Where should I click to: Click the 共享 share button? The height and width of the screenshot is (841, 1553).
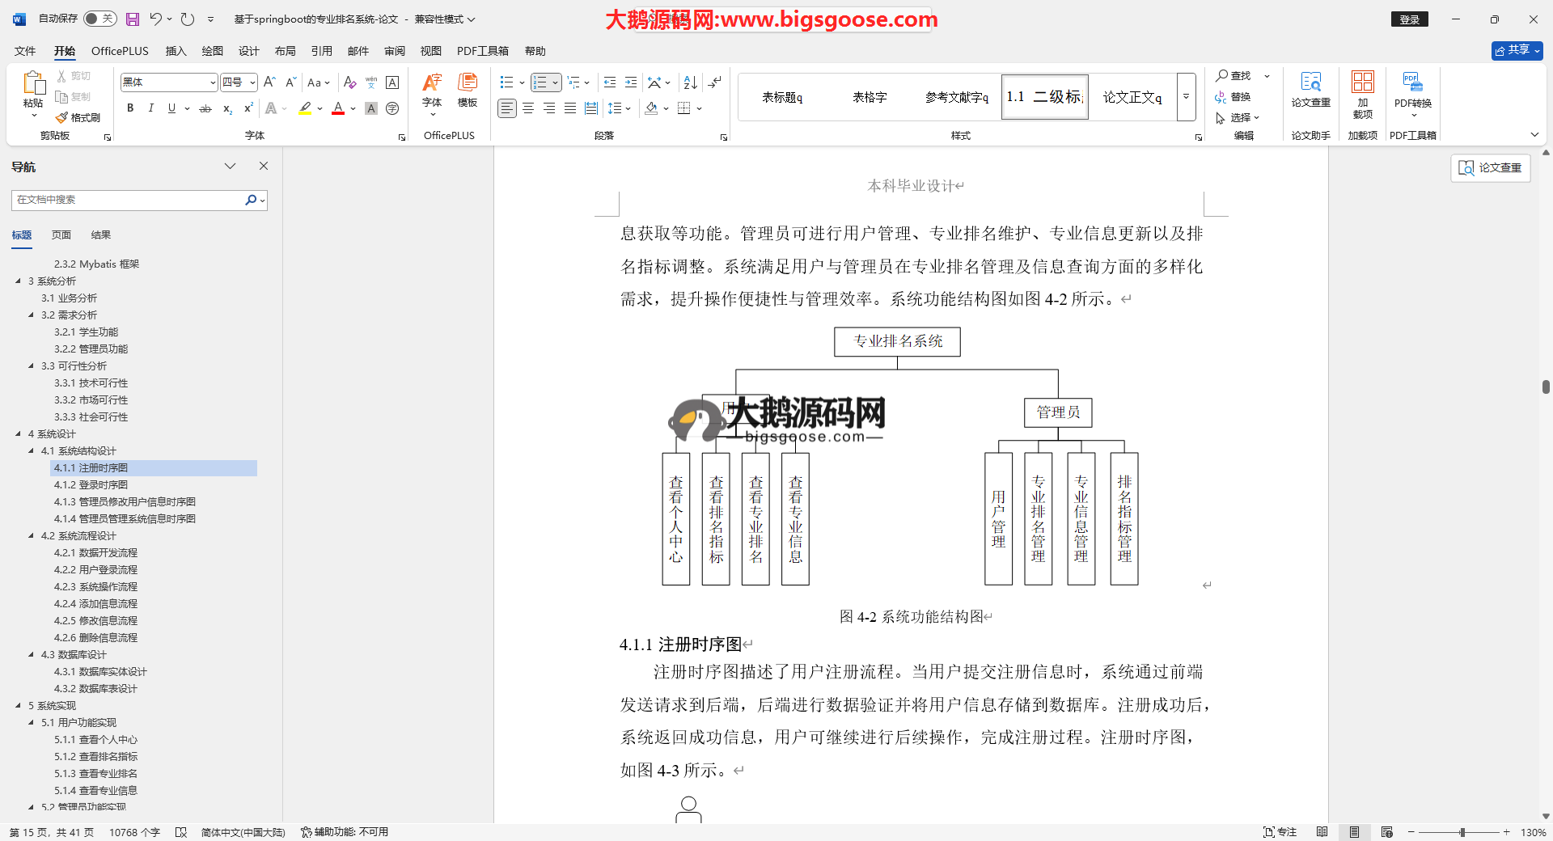point(1516,50)
